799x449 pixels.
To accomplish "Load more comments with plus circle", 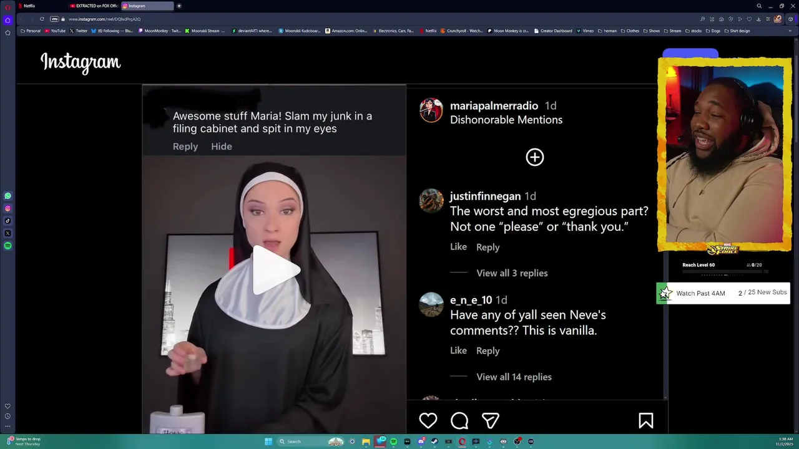I will click(535, 157).
